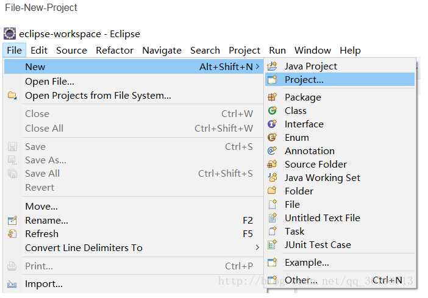Viewport: 428px width, 298px height.
Task: Select Java Working Set entry
Action: pyautogui.click(x=340, y=177)
